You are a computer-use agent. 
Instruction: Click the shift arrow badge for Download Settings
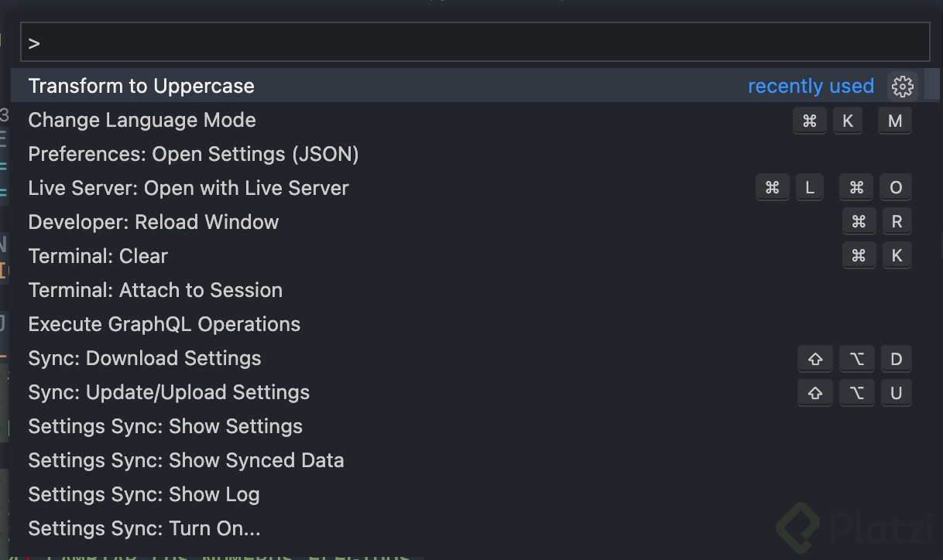[815, 359]
